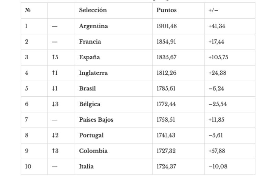Viewport: 275px width, 179px height.
Task: Click Italia in the table
Action: click(x=86, y=166)
